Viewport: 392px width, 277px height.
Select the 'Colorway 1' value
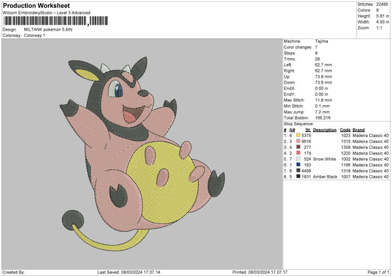[x=35, y=35]
